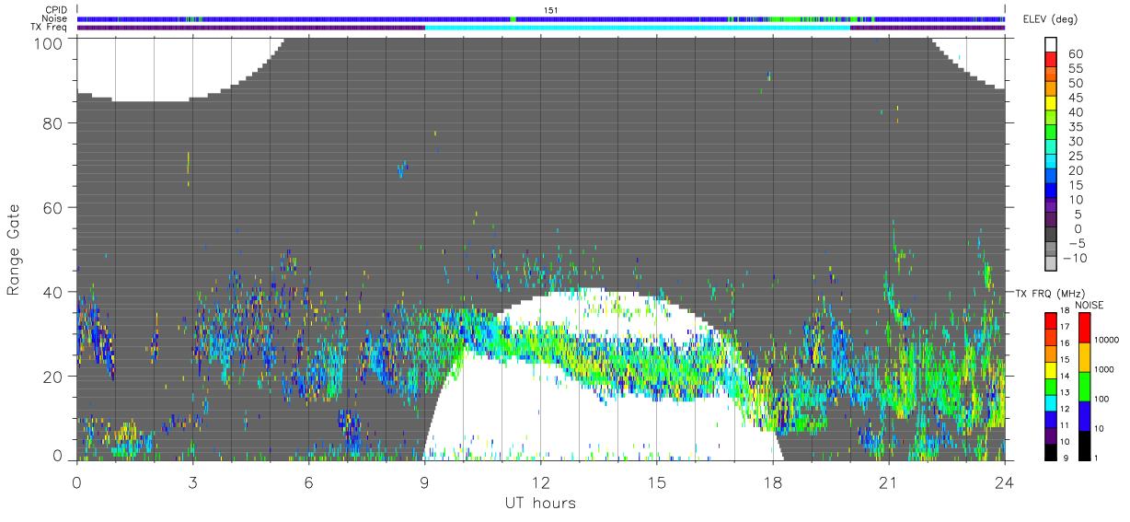Viewport: 1130px width, 522px height.
Task: Click the -10 label on ELEV colorbar
Action: 1077,258
